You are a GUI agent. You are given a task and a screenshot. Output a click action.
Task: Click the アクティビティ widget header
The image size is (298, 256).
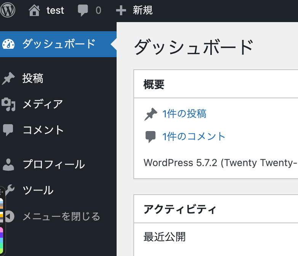pos(216,209)
